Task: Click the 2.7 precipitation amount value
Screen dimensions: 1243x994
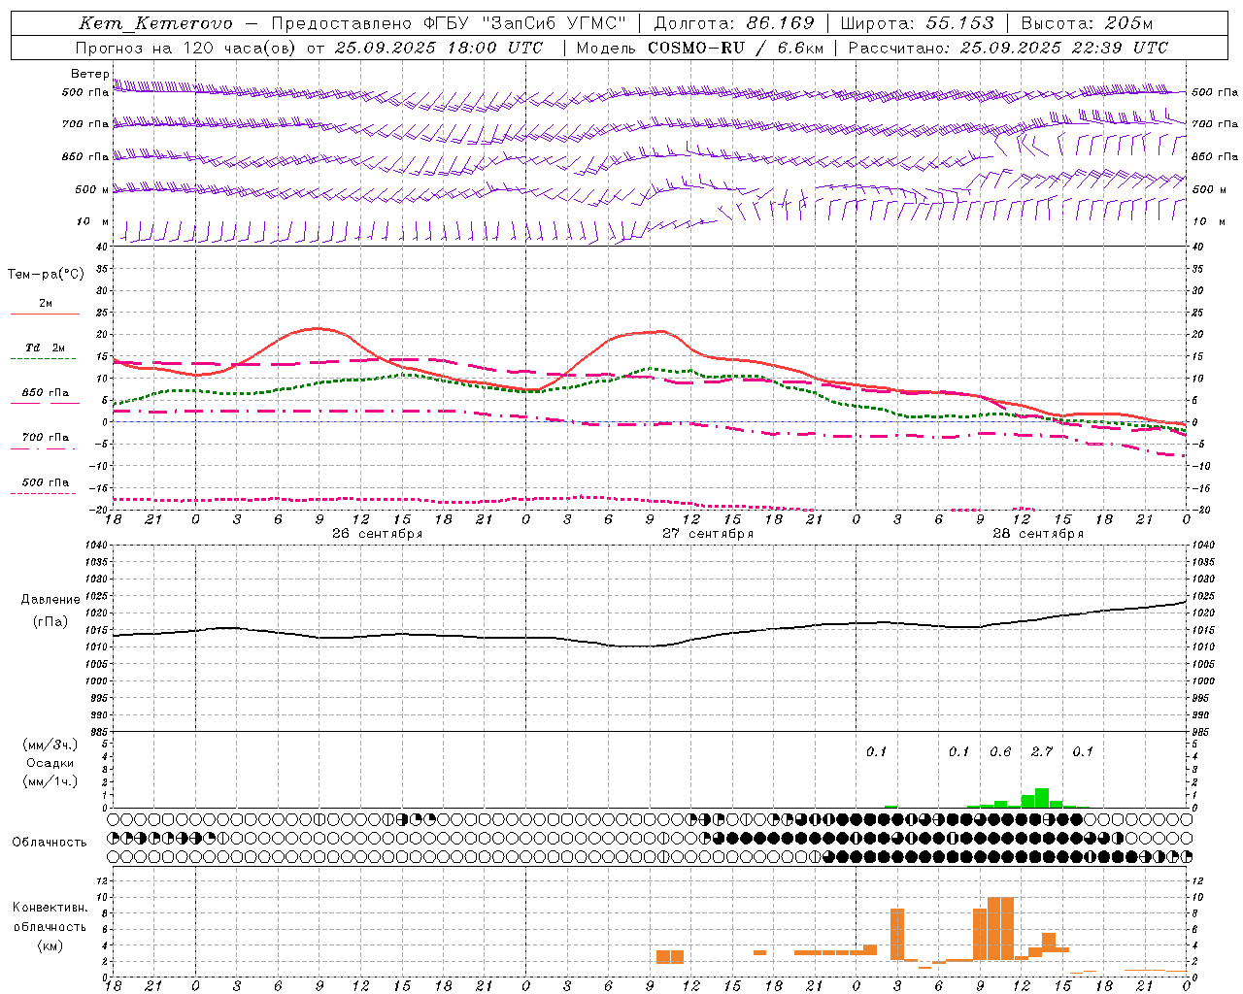Action: click(x=1042, y=752)
